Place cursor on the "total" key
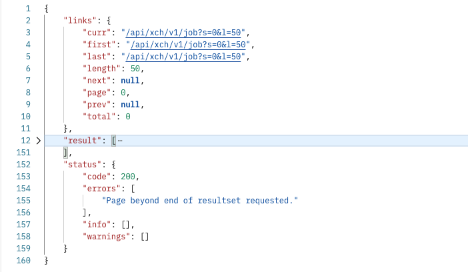Screen dimensions: 468x272 (x=99, y=117)
